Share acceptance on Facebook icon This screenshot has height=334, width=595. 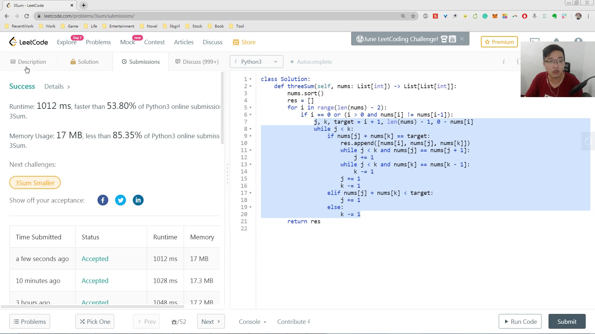point(103,200)
